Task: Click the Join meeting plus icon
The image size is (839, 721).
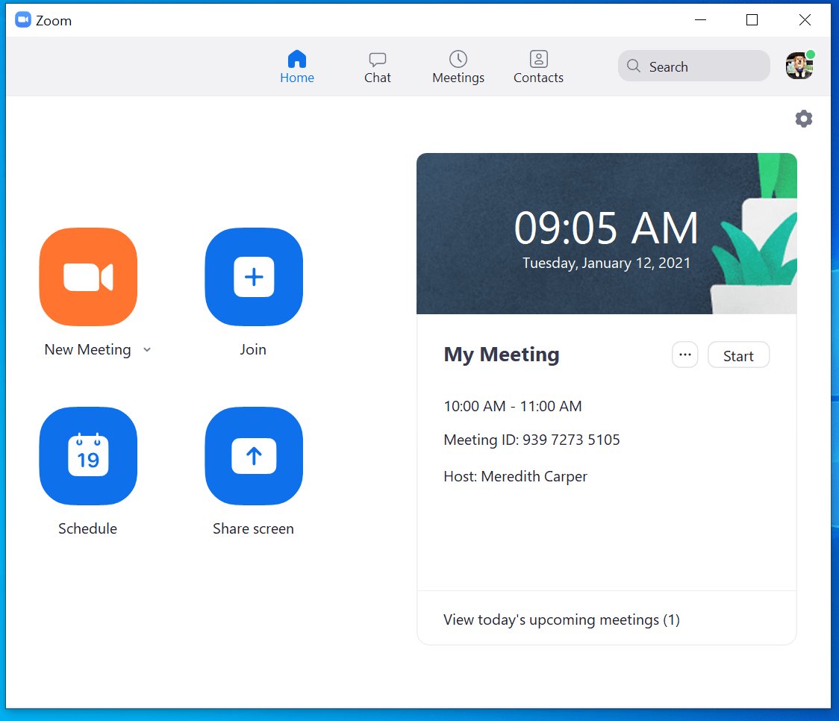Action: tap(253, 277)
